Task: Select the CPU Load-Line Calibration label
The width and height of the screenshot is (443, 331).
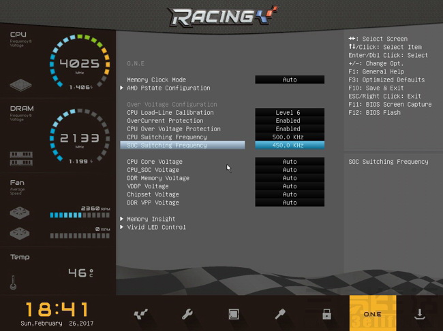Action: [170, 112]
